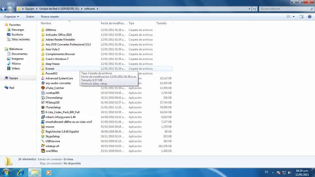The image size is (315, 177).
Task: Click the SkypeSetup installer icon
Action: click(x=43, y=136)
